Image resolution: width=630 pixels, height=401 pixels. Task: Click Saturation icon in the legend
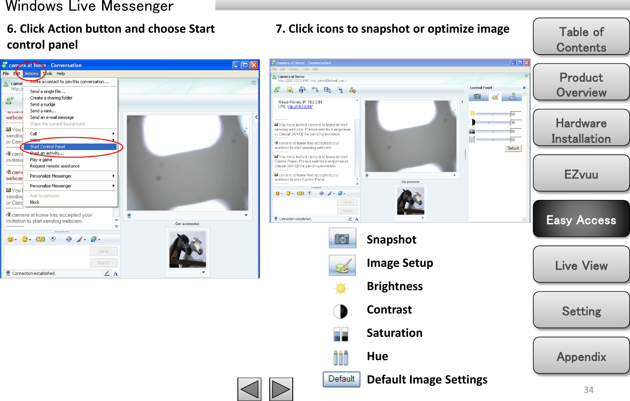click(x=341, y=334)
